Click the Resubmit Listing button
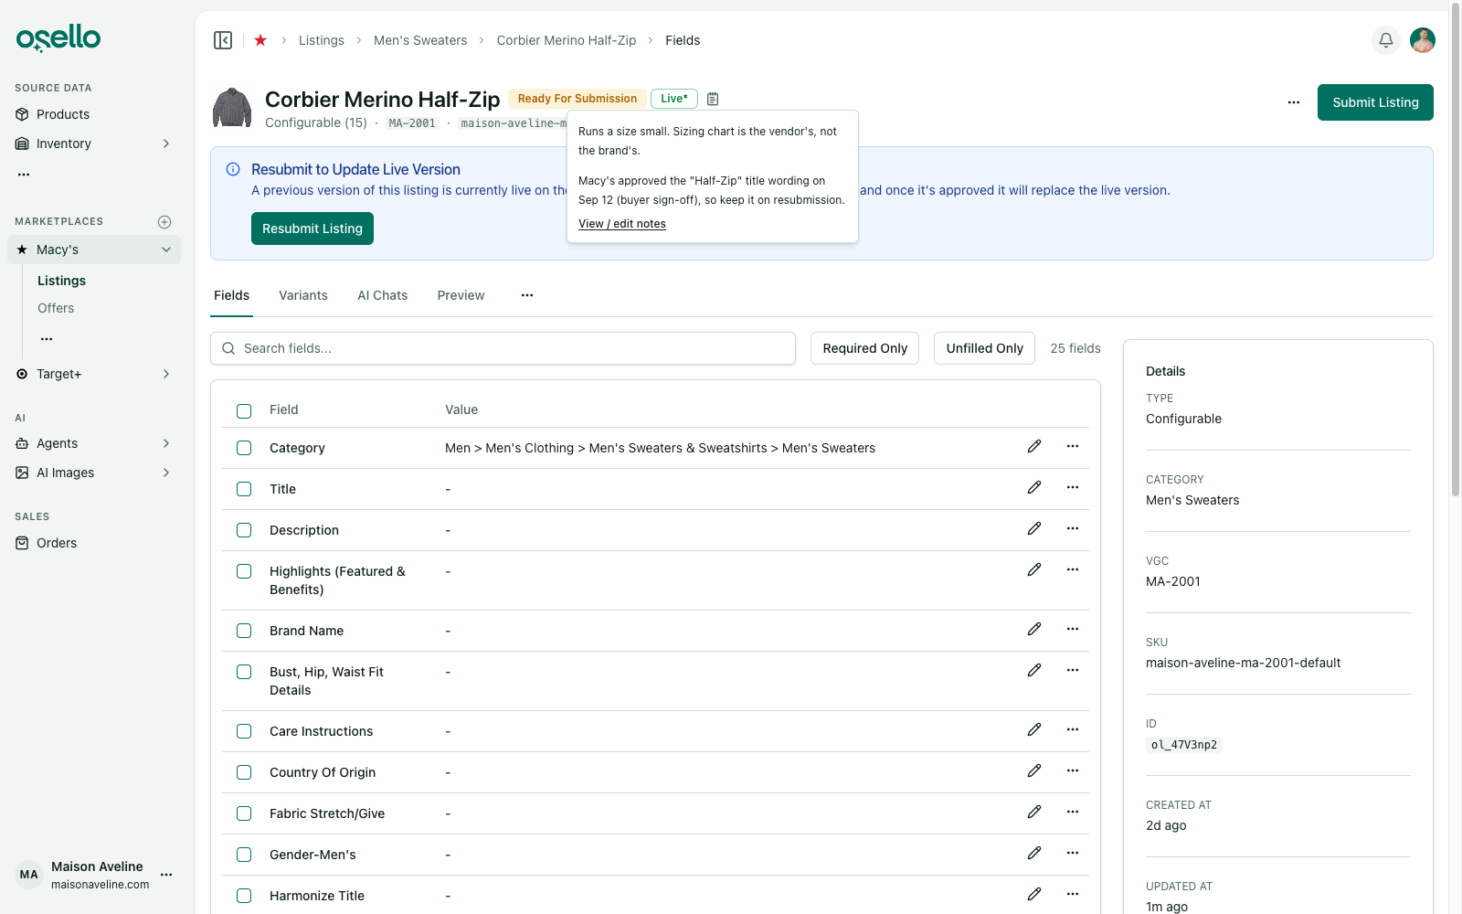Image resolution: width=1462 pixels, height=914 pixels. (313, 228)
